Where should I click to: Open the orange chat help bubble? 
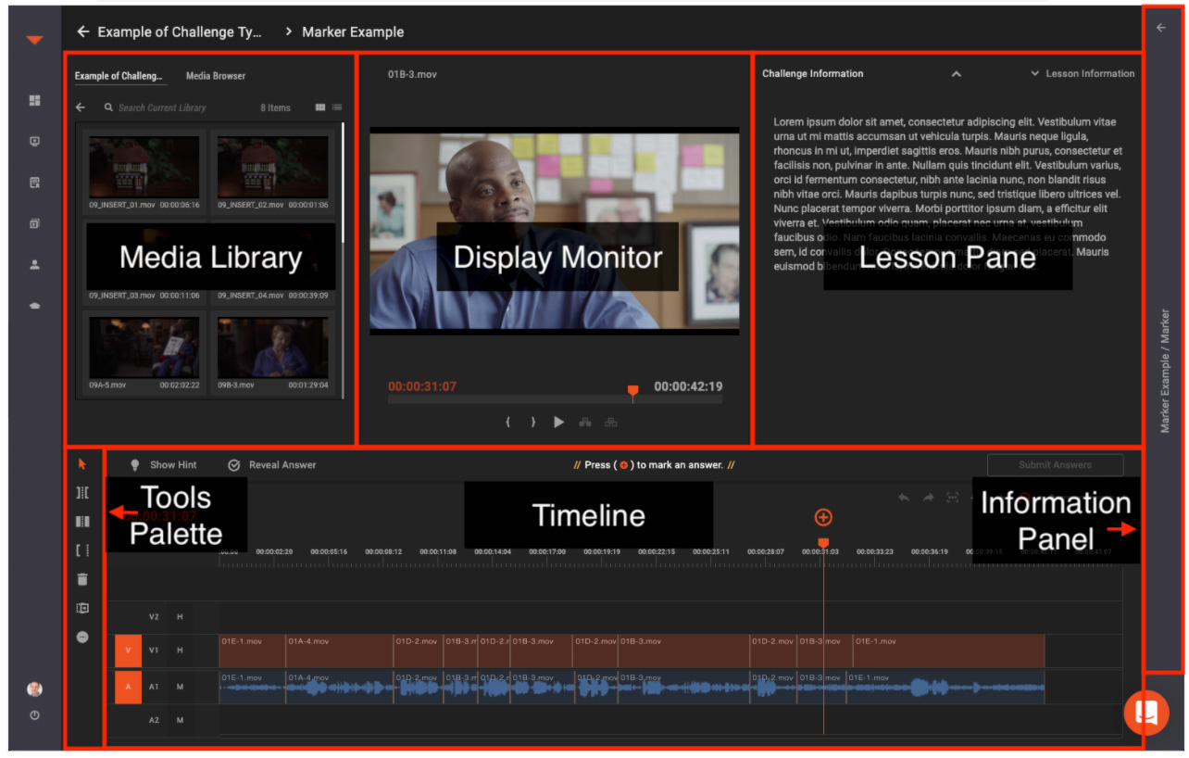(x=1146, y=713)
